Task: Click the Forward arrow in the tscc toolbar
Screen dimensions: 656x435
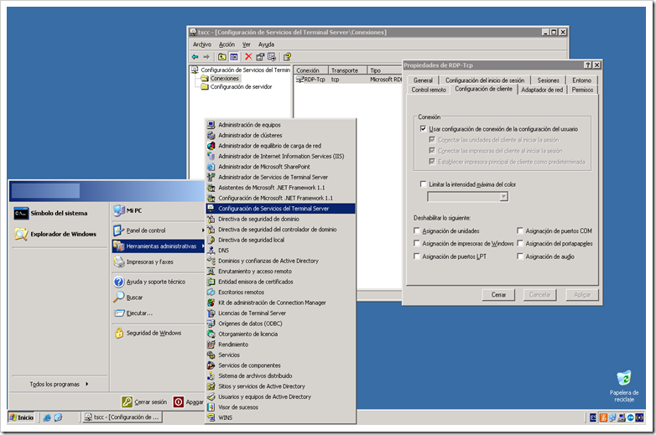Action: [206, 57]
